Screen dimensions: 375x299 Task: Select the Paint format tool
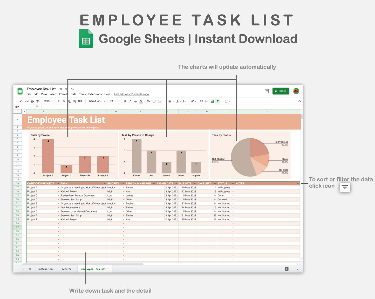pyautogui.click(x=38, y=101)
